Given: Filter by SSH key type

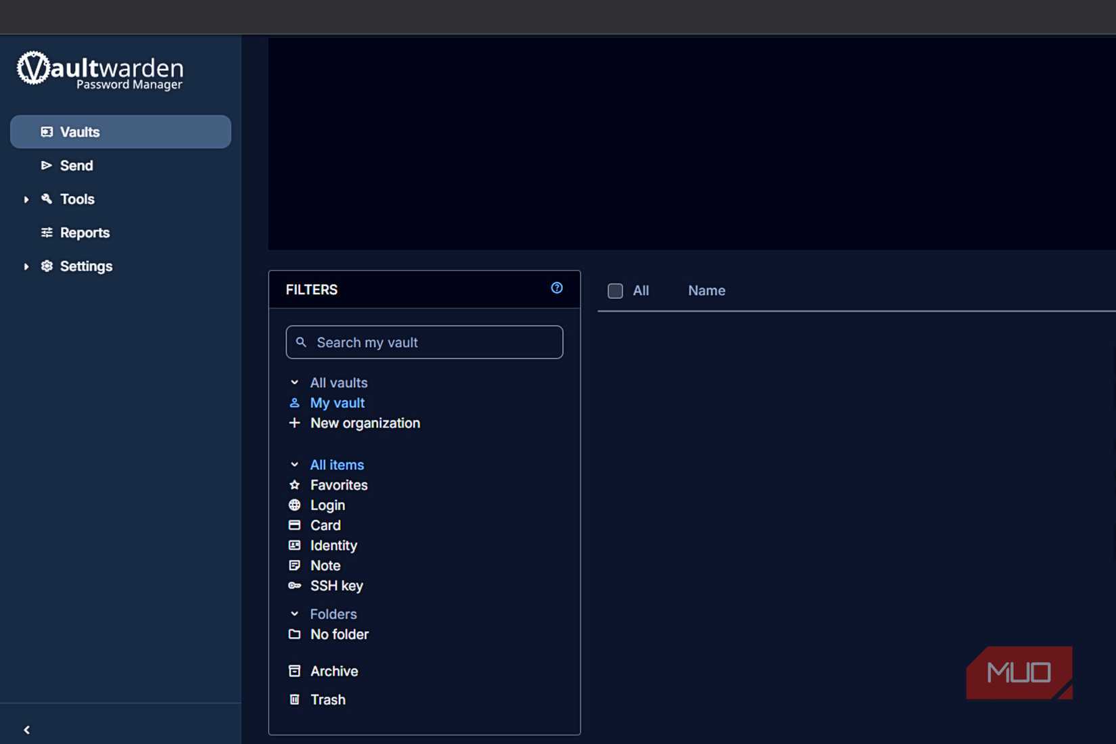Looking at the screenshot, I should pyautogui.click(x=337, y=586).
